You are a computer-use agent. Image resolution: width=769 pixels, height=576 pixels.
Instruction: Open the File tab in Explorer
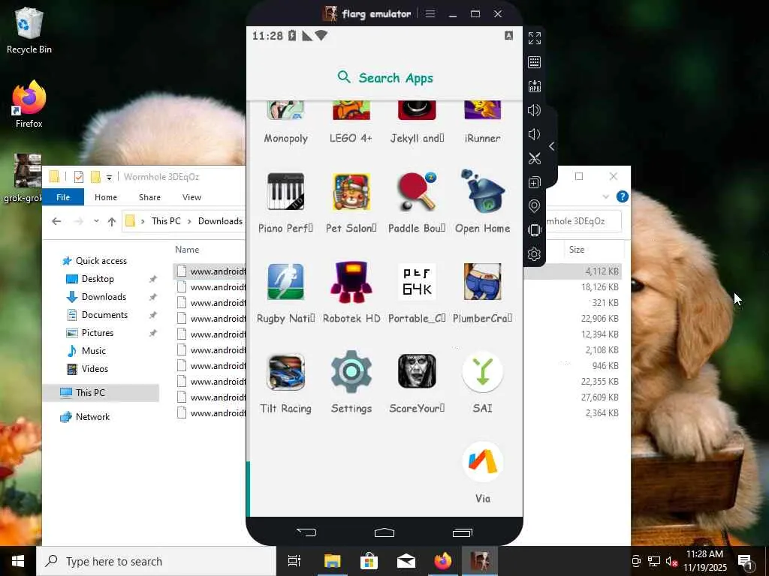tap(63, 197)
